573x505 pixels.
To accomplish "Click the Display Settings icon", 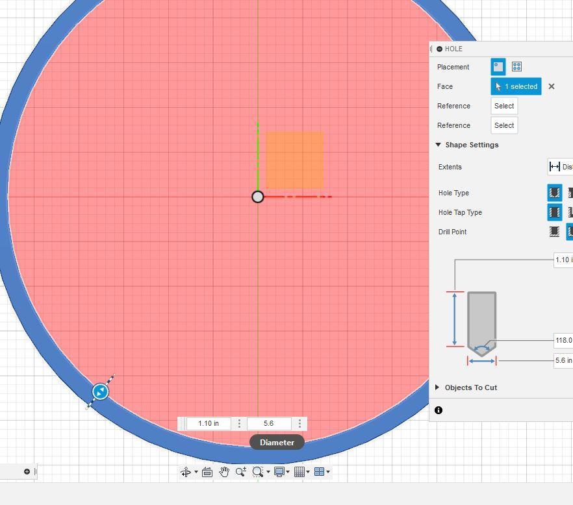I will tap(279, 471).
